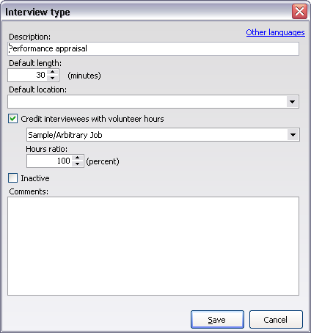Viewport: 311px width, 333px height.
Task: Click the Interview type title bar
Action: pyautogui.click(x=147, y=12)
